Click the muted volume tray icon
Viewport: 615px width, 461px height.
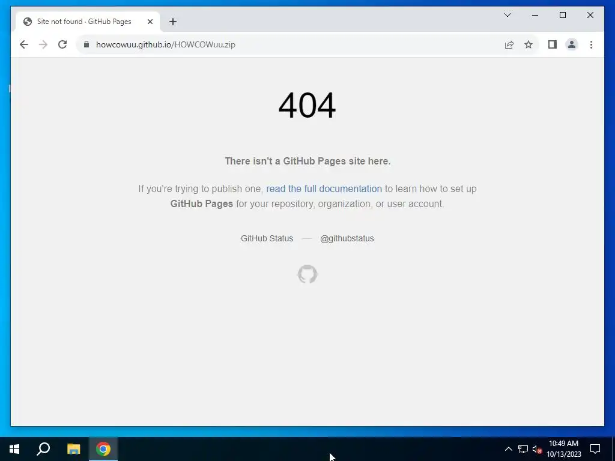[537, 449]
